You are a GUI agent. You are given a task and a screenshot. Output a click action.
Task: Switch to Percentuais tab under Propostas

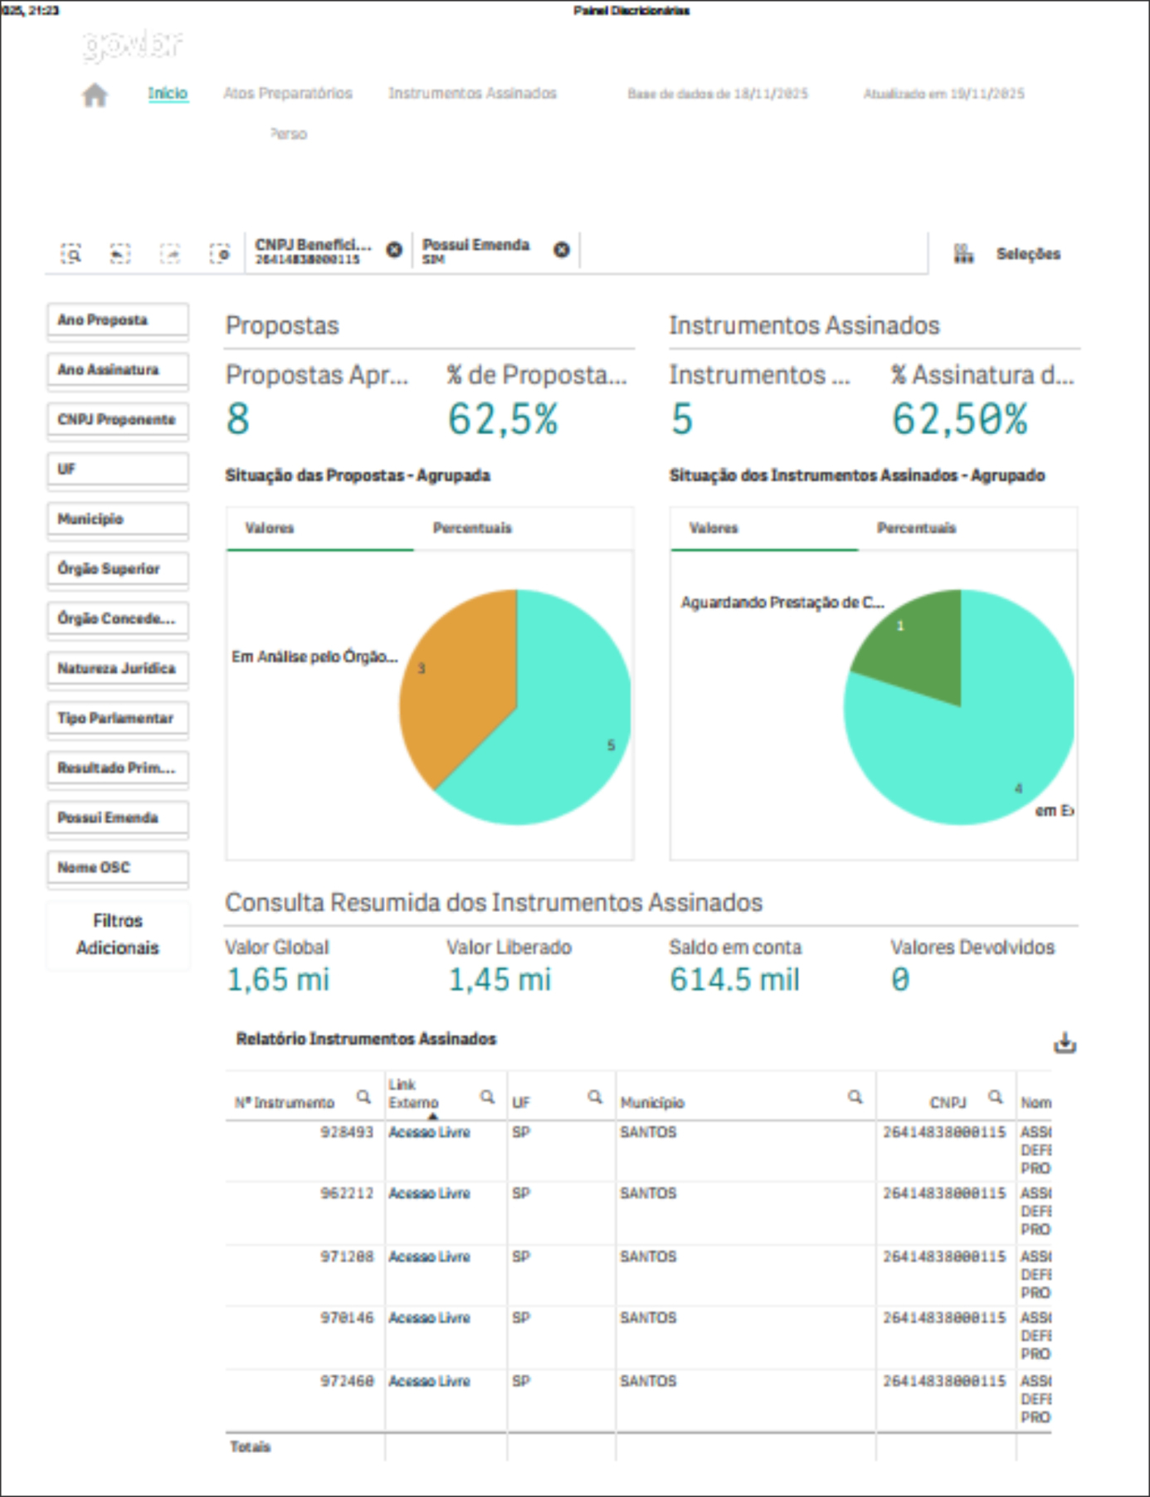(x=472, y=529)
